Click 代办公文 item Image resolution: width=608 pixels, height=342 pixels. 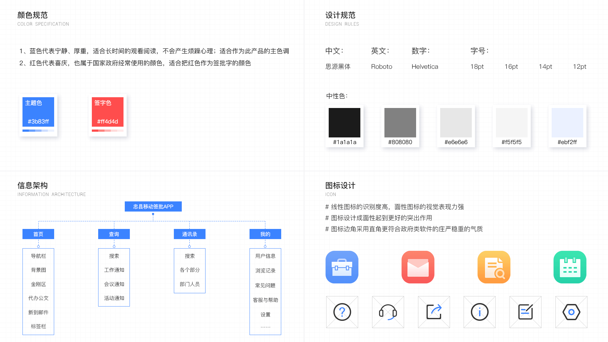[x=38, y=298]
